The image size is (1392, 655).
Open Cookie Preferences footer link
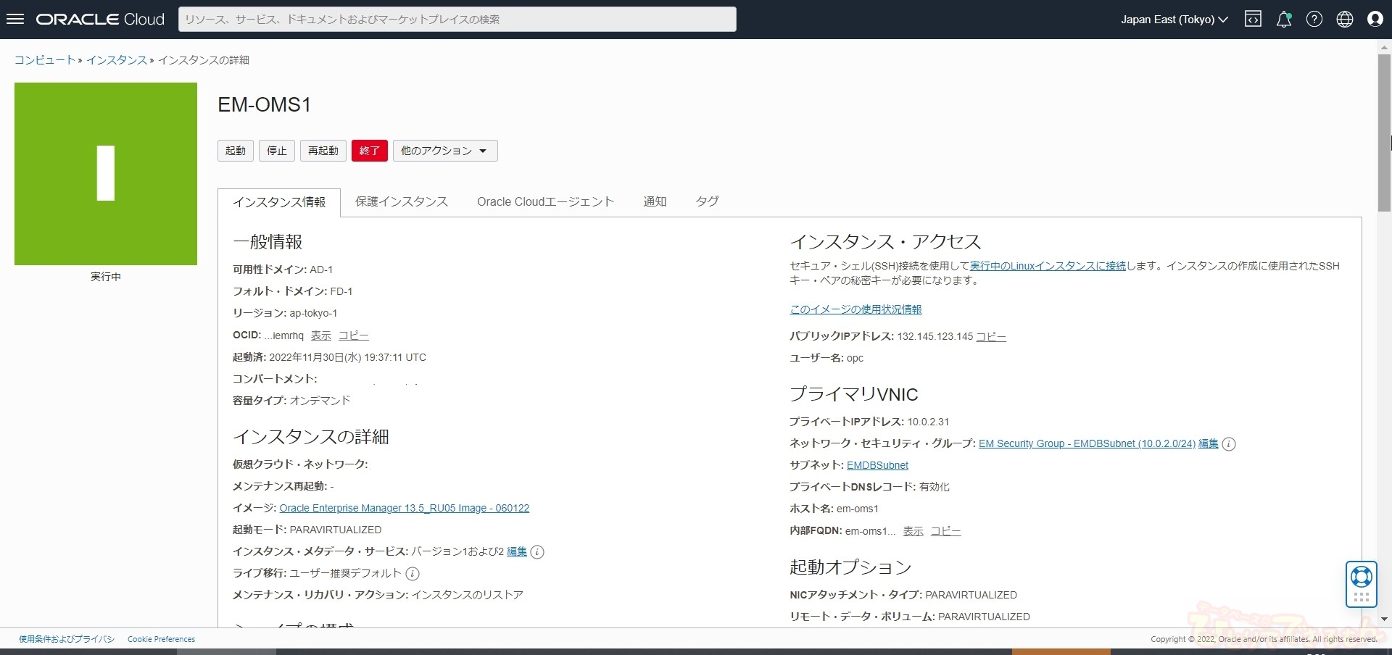(162, 639)
